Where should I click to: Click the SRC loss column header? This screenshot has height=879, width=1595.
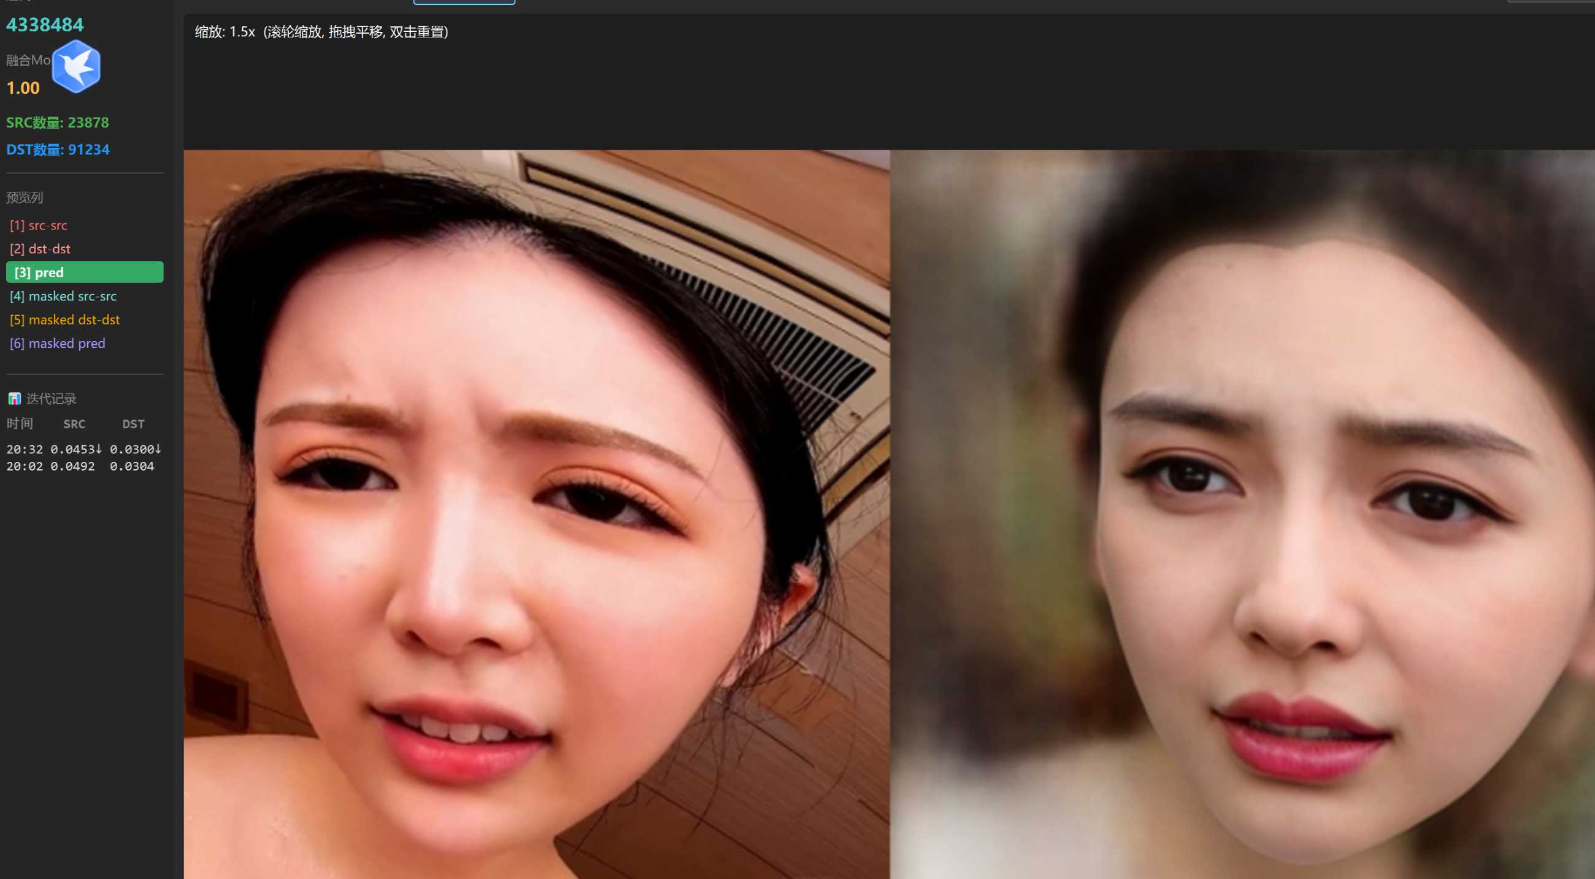(x=74, y=424)
